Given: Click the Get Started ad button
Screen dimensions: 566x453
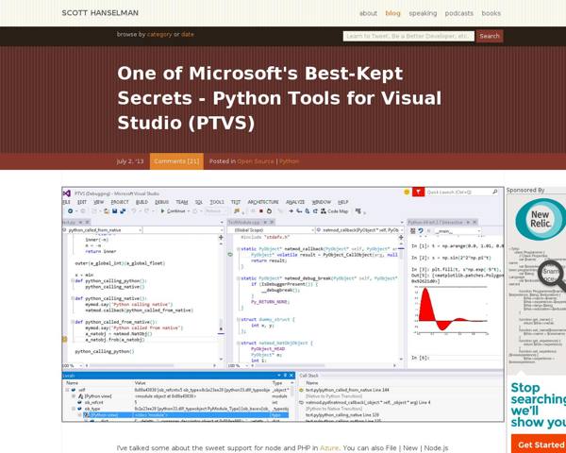Looking at the screenshot, I should pyautogui.click(x=541, y=445).
